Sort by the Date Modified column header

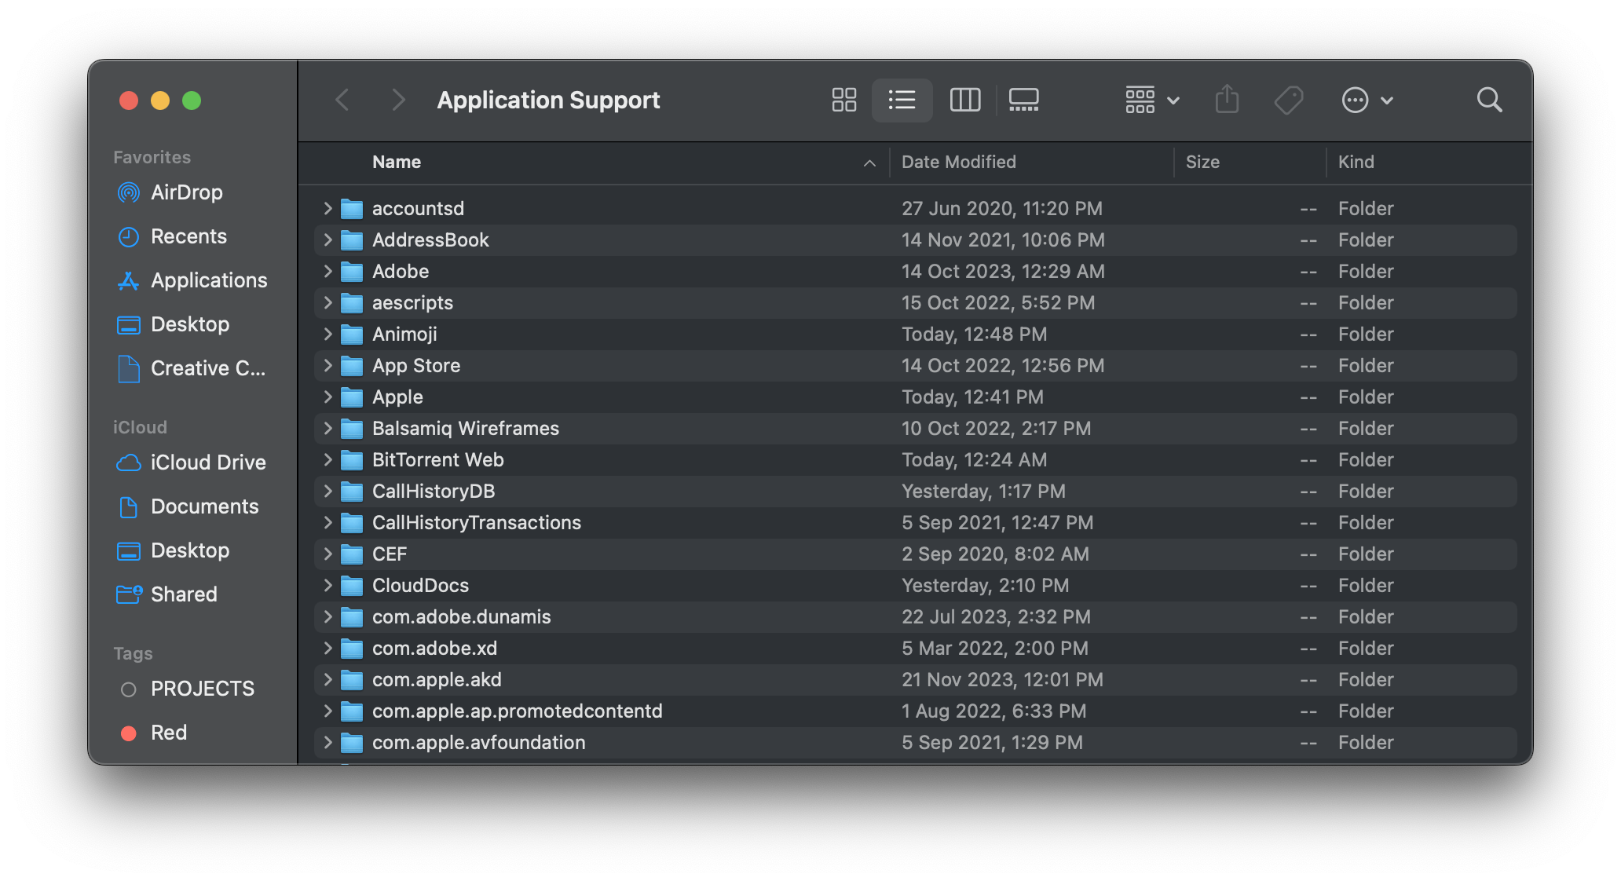958,163
